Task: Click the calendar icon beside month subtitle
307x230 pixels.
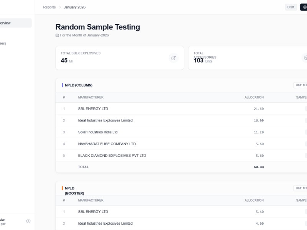Action: pyautogui.click(x=57, y=35)
